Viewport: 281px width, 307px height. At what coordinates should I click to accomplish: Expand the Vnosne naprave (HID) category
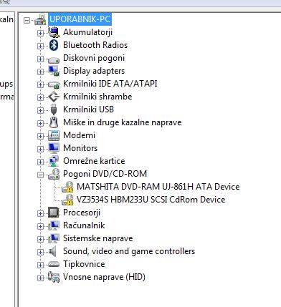[x=40, y=278]
